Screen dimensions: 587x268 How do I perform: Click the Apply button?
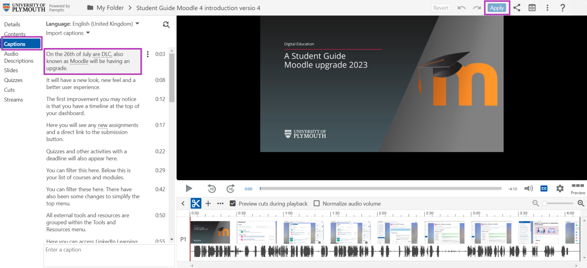pyautogui.click(x=497, y=7)
